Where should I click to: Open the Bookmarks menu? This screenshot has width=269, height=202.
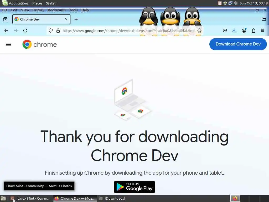57,10
